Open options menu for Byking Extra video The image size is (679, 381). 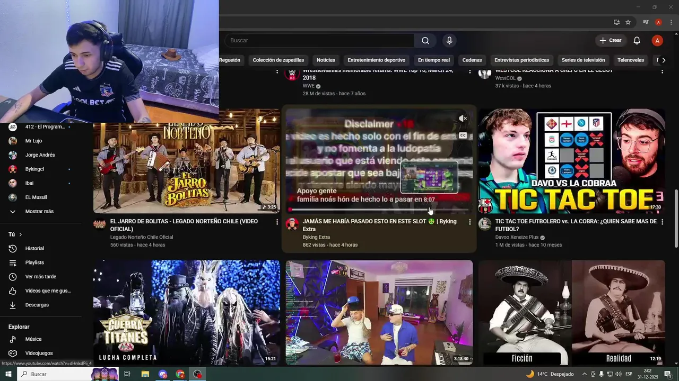(469, 222)
